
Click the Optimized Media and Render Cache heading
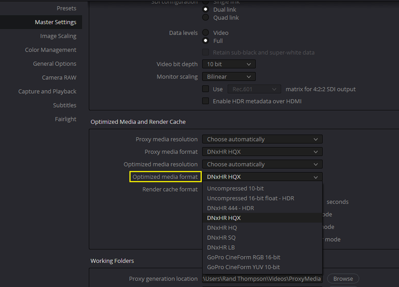click(138, 122)
